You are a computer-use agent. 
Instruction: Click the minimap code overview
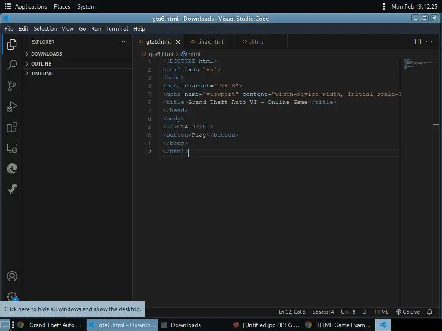point(418,63)
